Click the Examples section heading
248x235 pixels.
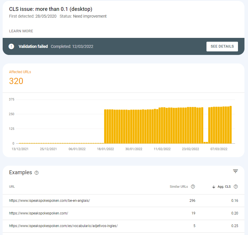click(x=21, y=172)
